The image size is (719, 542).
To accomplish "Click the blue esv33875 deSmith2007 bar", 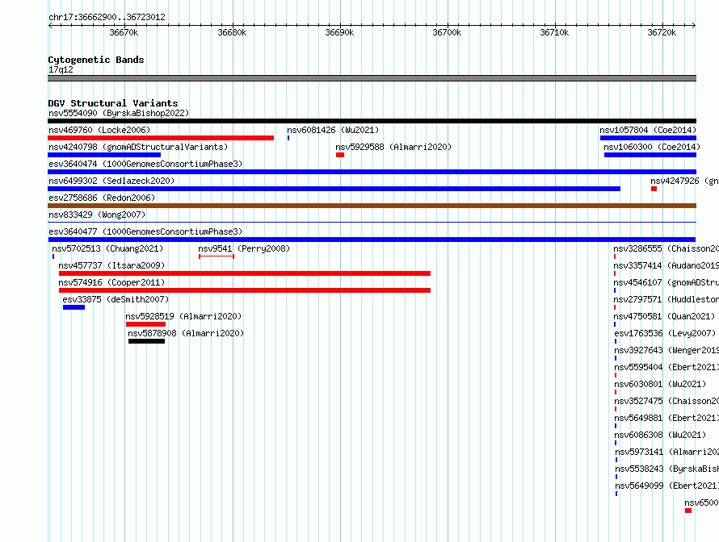I will [74, 307].
